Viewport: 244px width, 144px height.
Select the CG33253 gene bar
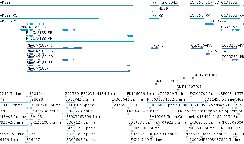click(x=231, y=5)
